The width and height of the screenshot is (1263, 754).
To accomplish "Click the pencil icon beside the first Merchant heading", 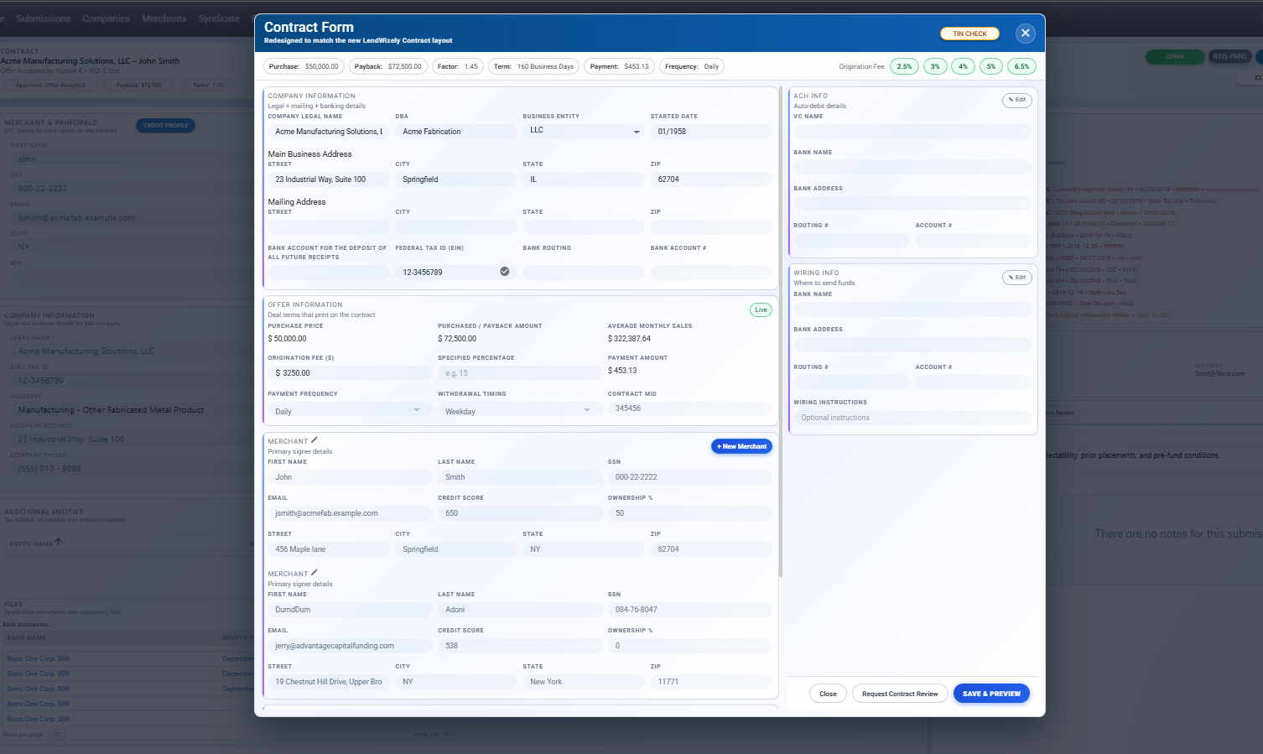I will pos(314,439).
